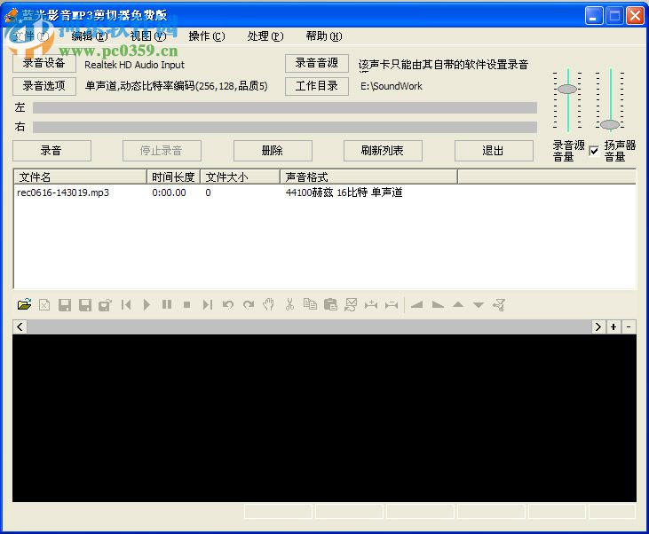Open the 视图(V) menu
The width and height of the screenshot is (649, 534).
point(147,36)
